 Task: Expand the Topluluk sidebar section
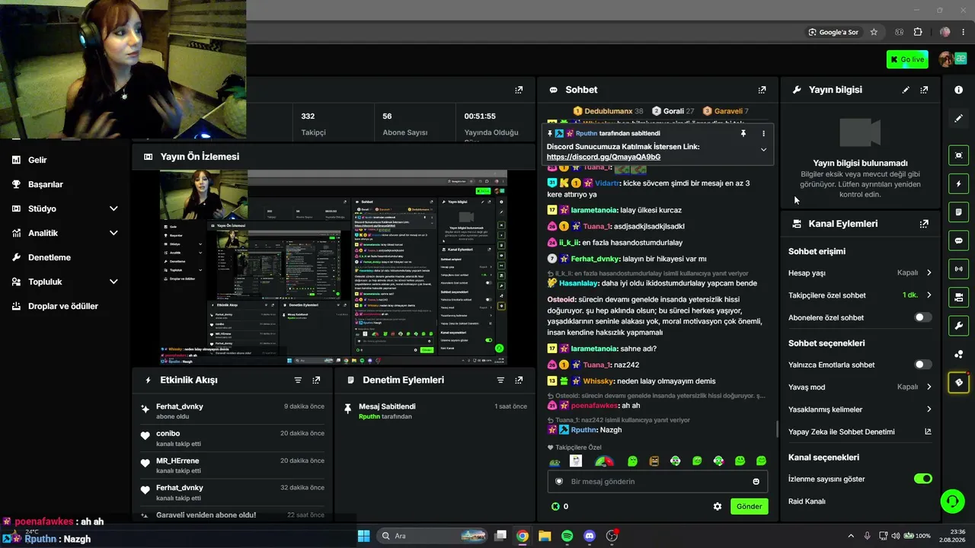click(x=113, y=282)
